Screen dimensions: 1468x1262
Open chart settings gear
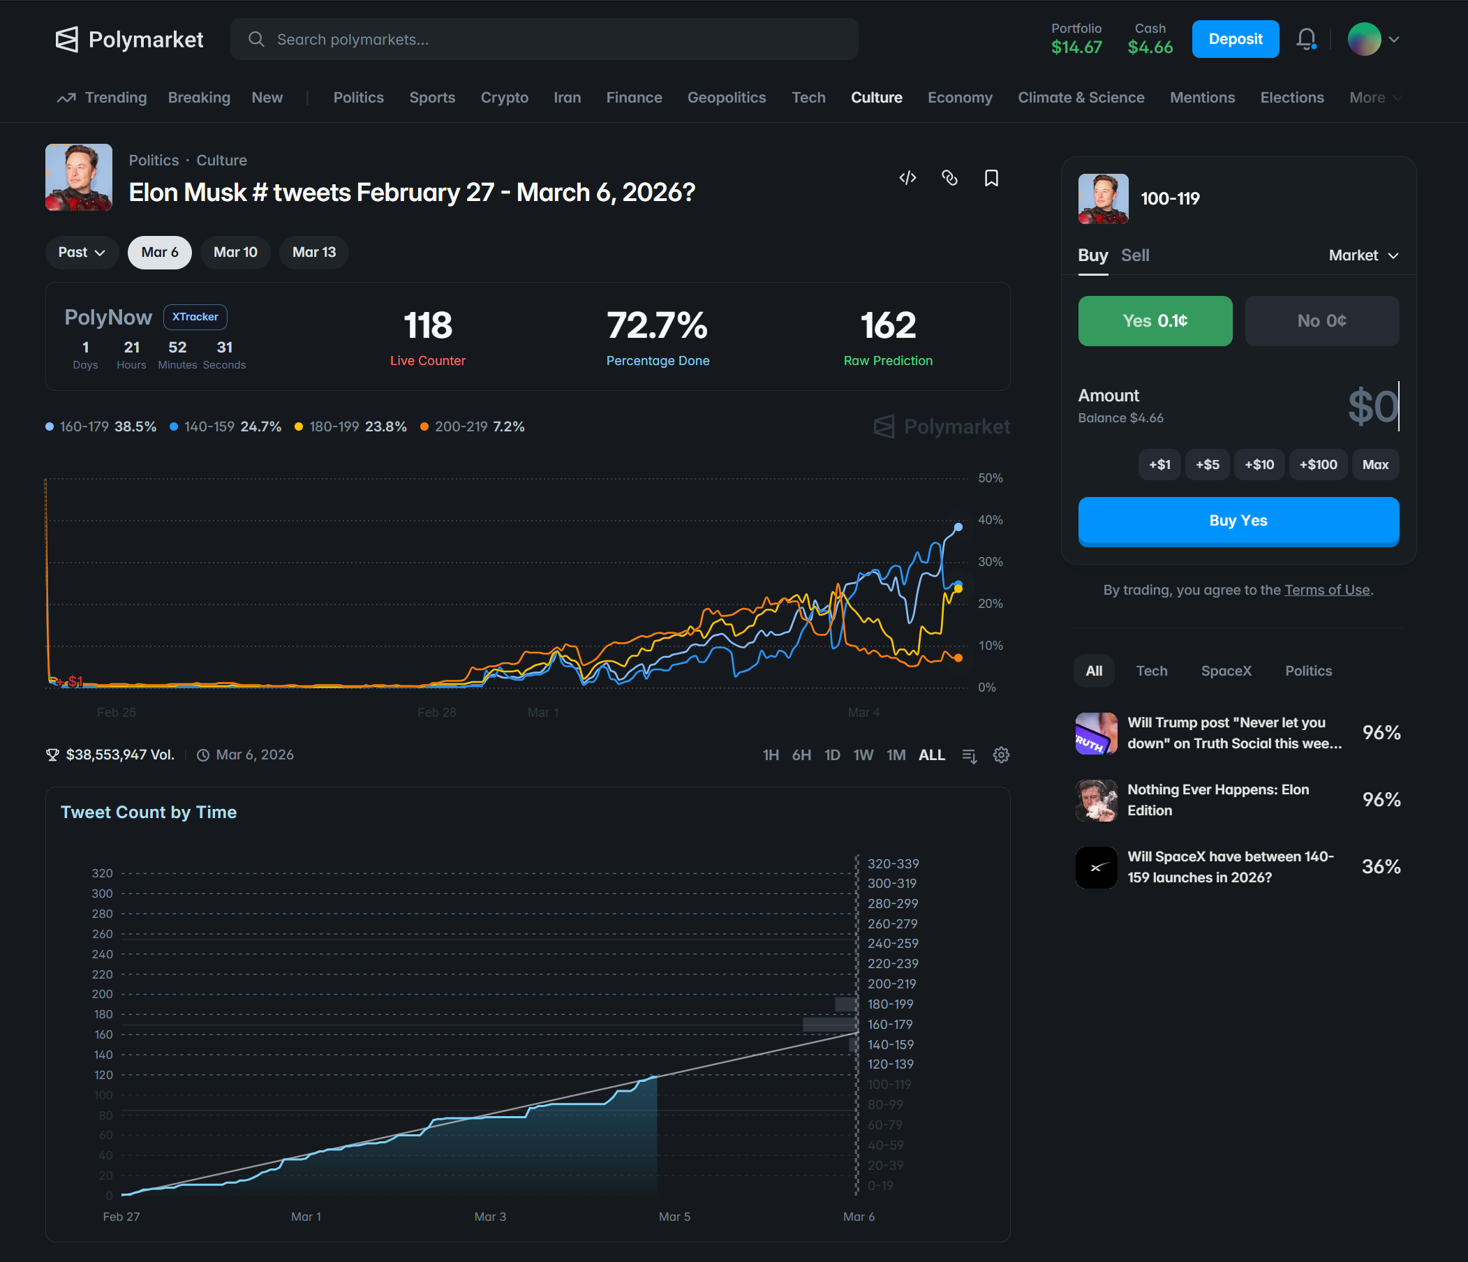tap(1001, 755)
